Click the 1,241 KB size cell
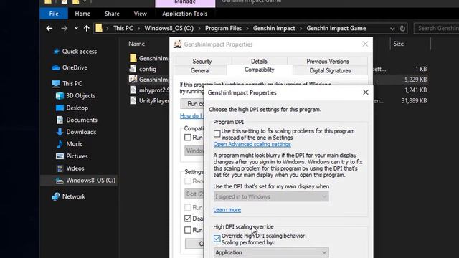 [415, 90]
